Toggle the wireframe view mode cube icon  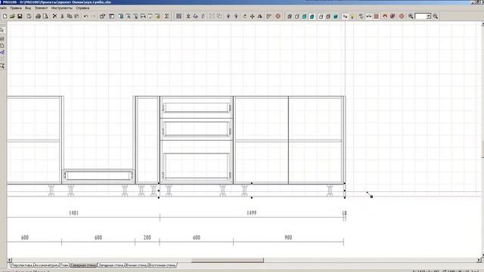(x=290, y=16)
